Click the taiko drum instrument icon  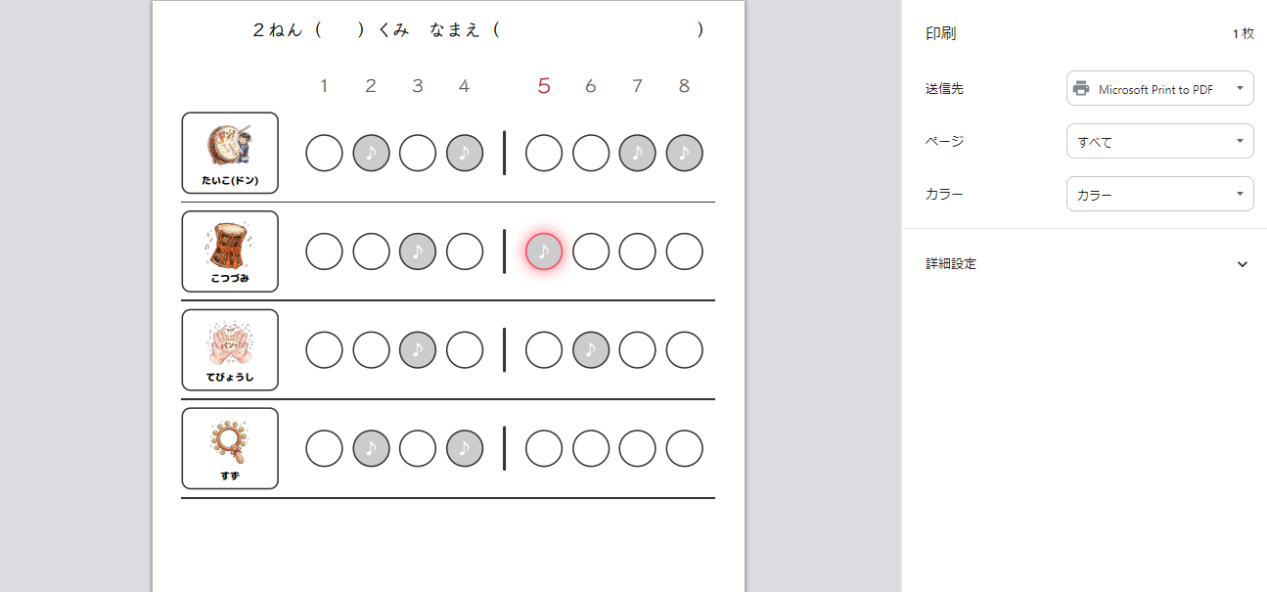pos(229,145)
